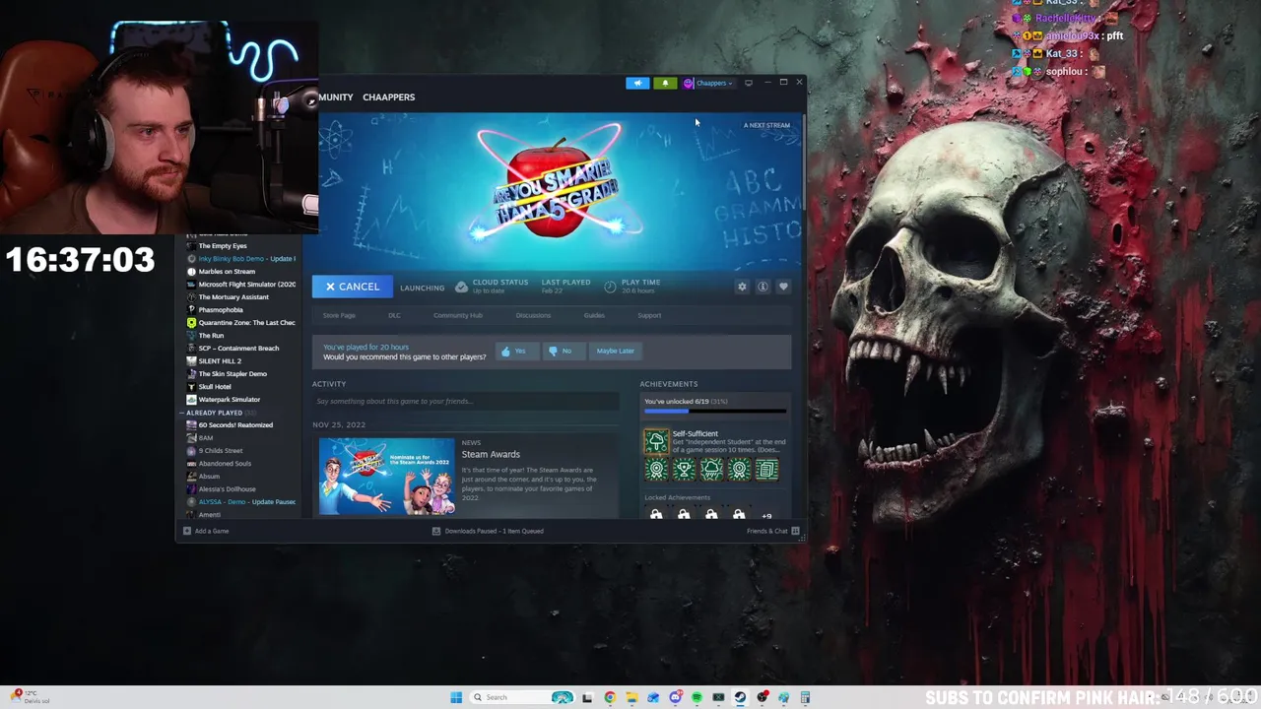This screenshot has width=1261, height=709.
Task: Open Downloads Paused status
Action: pos(489,531)
